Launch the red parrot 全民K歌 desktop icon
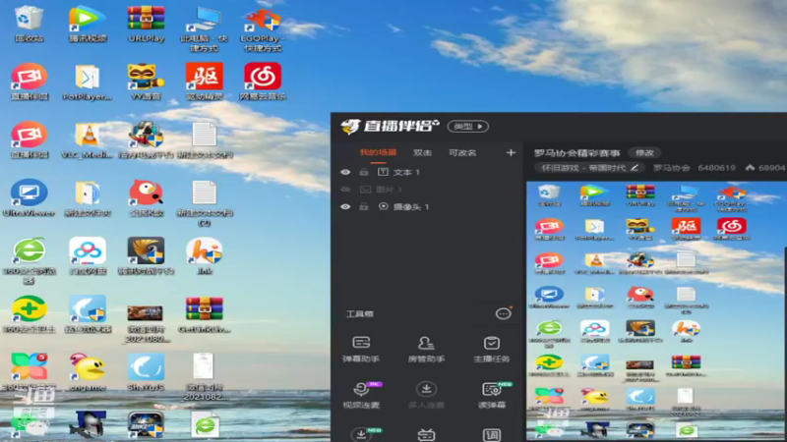Viewport: 787px width, 442px height. pos(146,198)
